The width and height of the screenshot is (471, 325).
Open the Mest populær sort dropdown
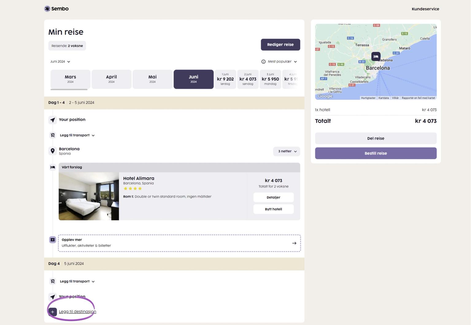coord(282,62)
